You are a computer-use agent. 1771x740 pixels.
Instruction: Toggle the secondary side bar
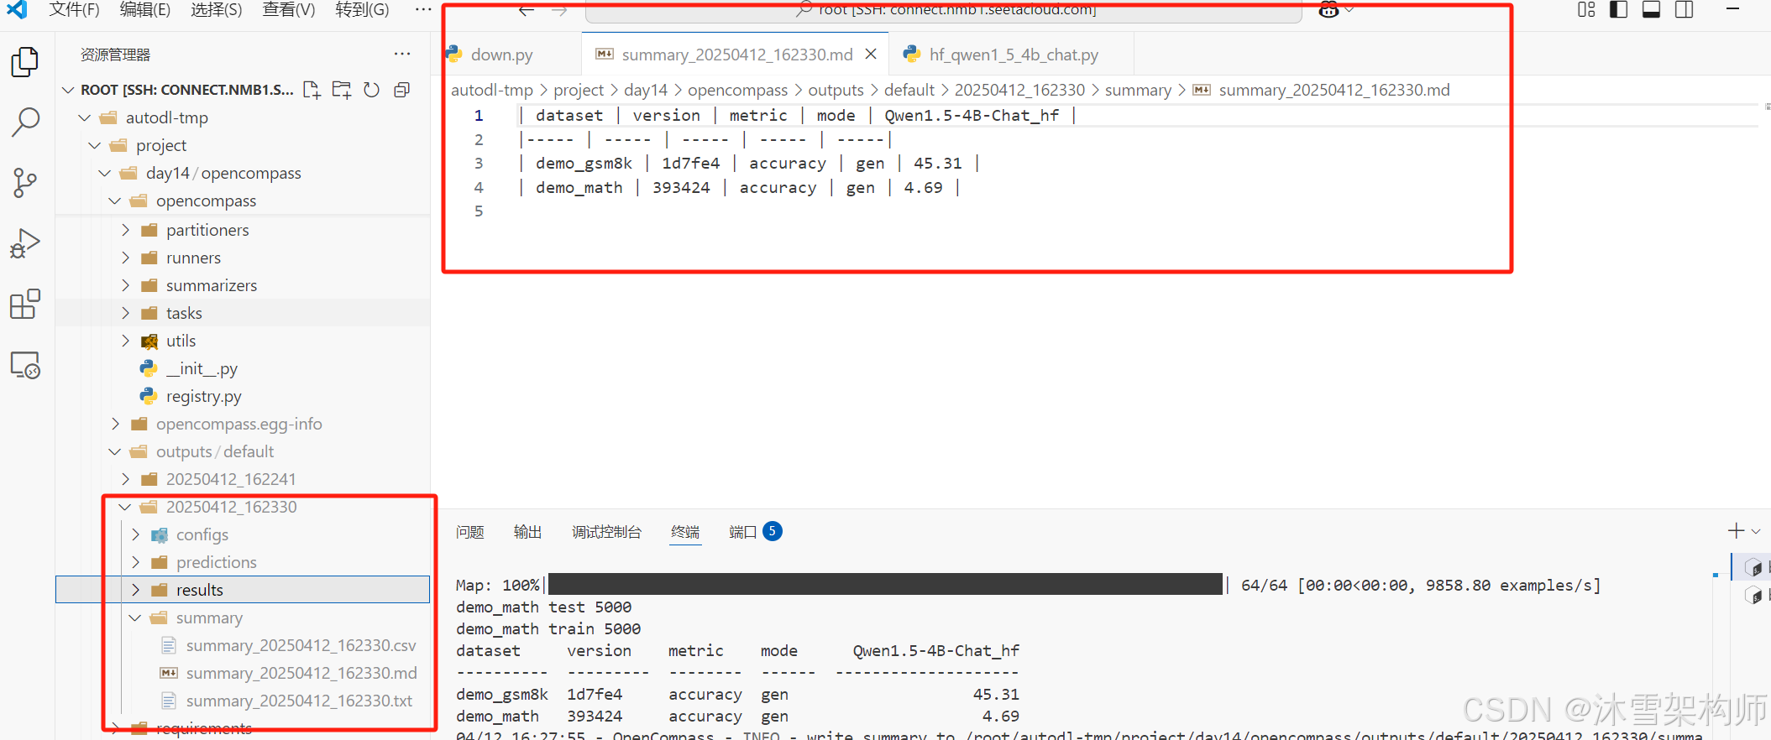pos(1685,10)
